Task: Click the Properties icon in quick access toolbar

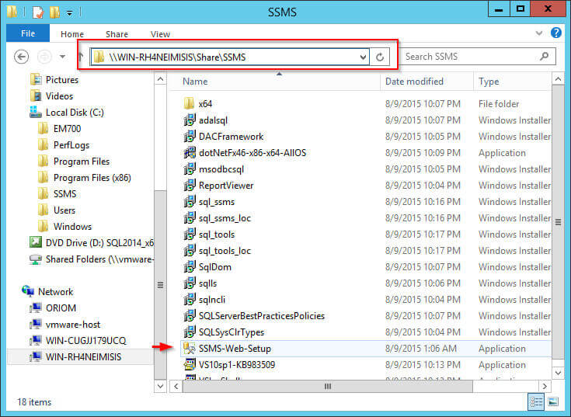Action: tap(38, 12)
